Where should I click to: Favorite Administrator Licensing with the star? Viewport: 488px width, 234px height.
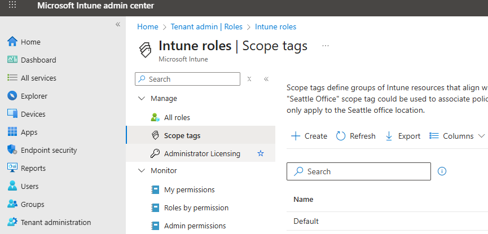click(x=261, y=153)
